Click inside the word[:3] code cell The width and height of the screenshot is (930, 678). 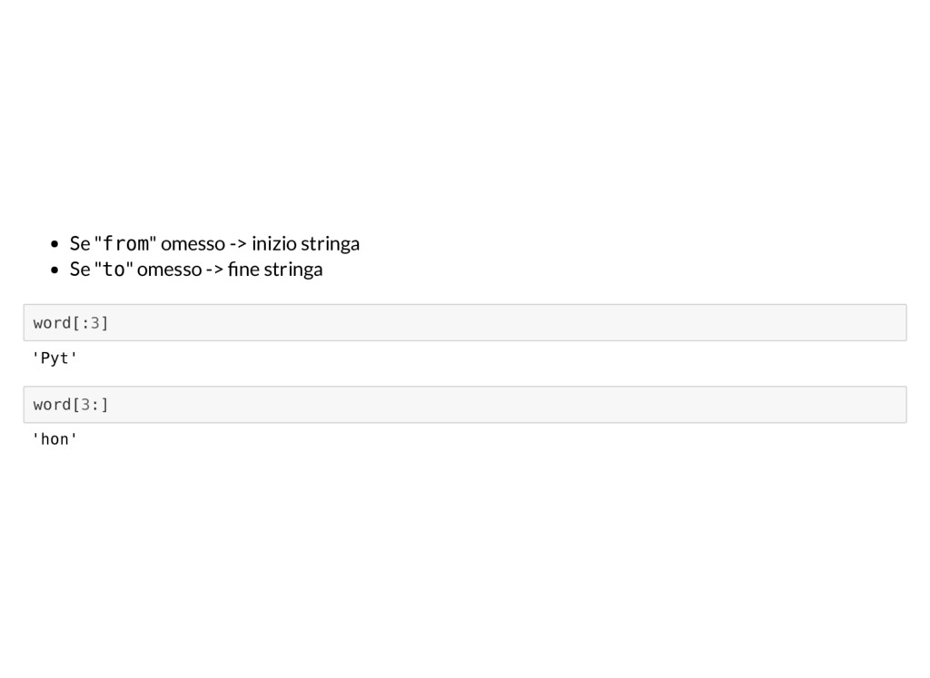[x=465, y=323]
